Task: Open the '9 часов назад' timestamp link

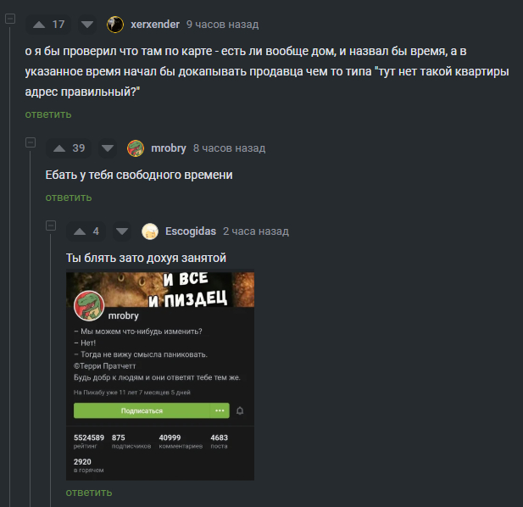Action: pyautogui.click(x=222, y=25)
